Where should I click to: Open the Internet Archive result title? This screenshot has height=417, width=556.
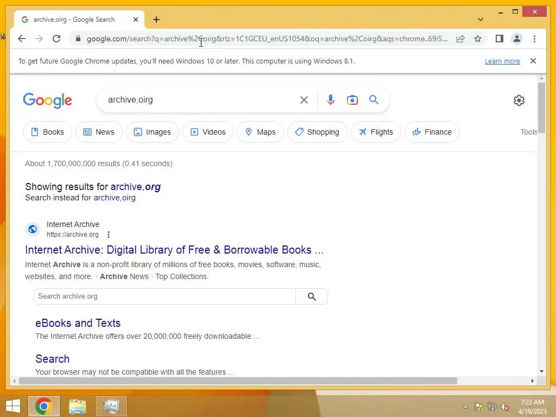[174, 250]
